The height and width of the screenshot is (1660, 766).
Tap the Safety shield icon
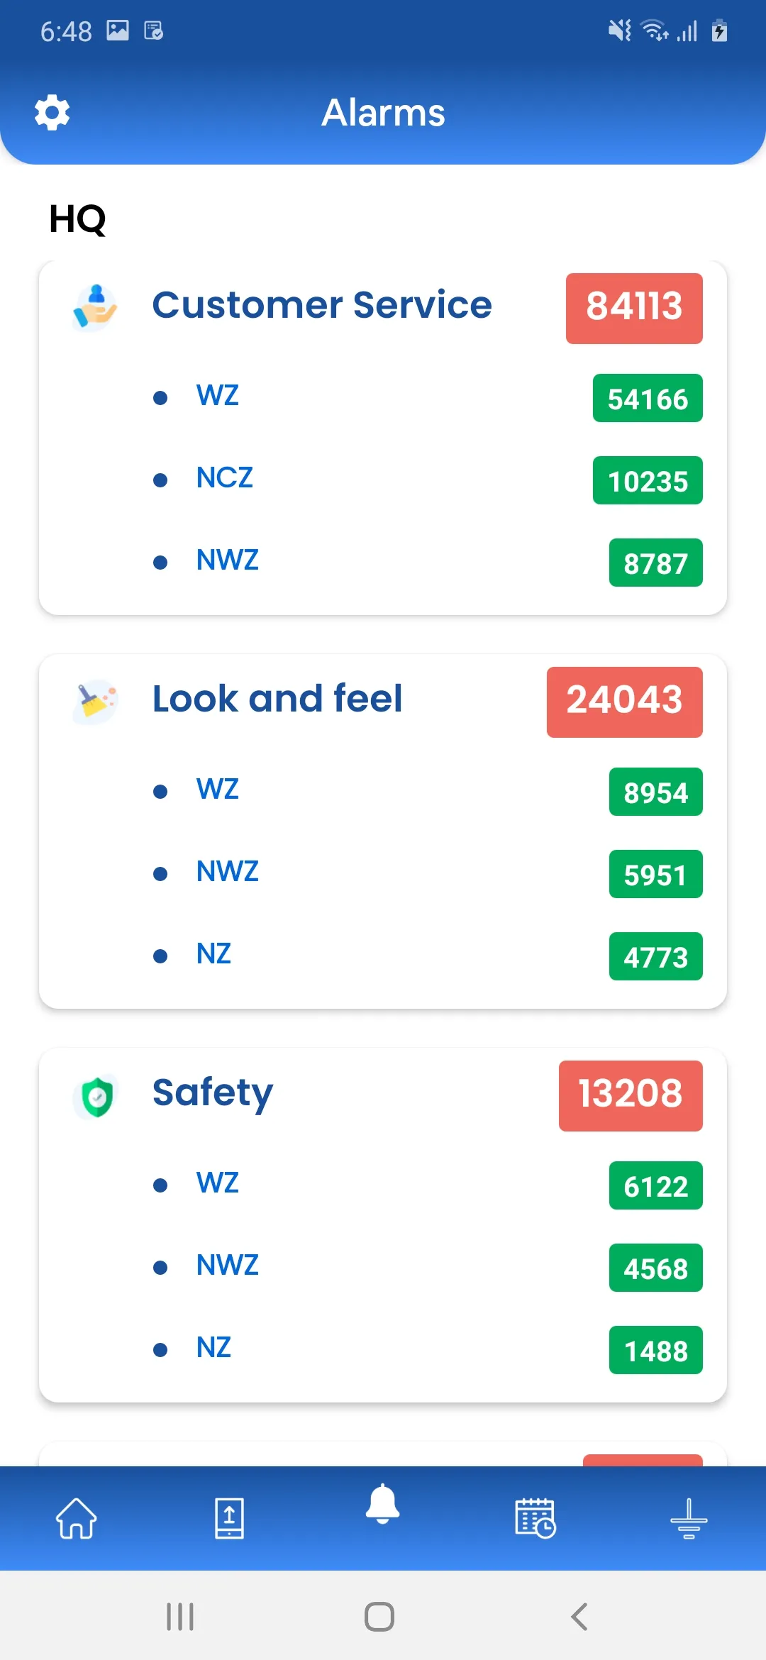pos(96,1096)
